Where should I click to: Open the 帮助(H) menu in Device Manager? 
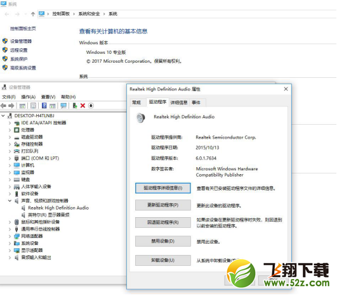69,97
